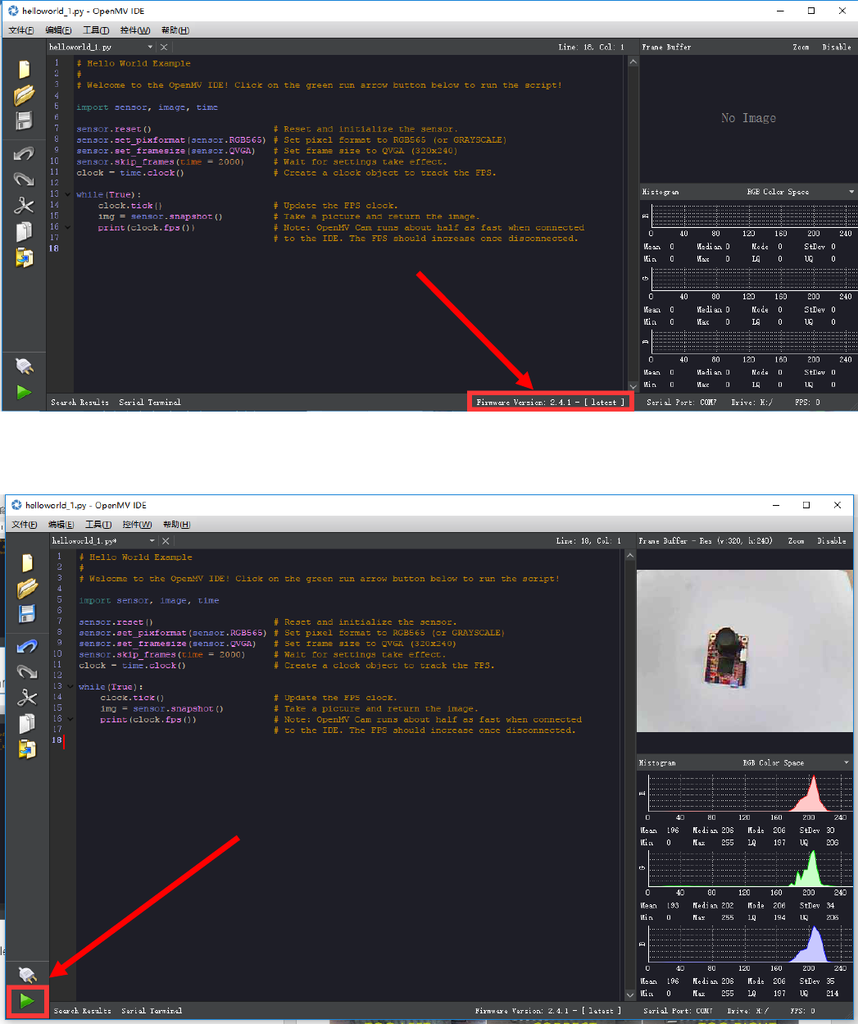Click Cut scissors icon in upper window

[24, 205]
